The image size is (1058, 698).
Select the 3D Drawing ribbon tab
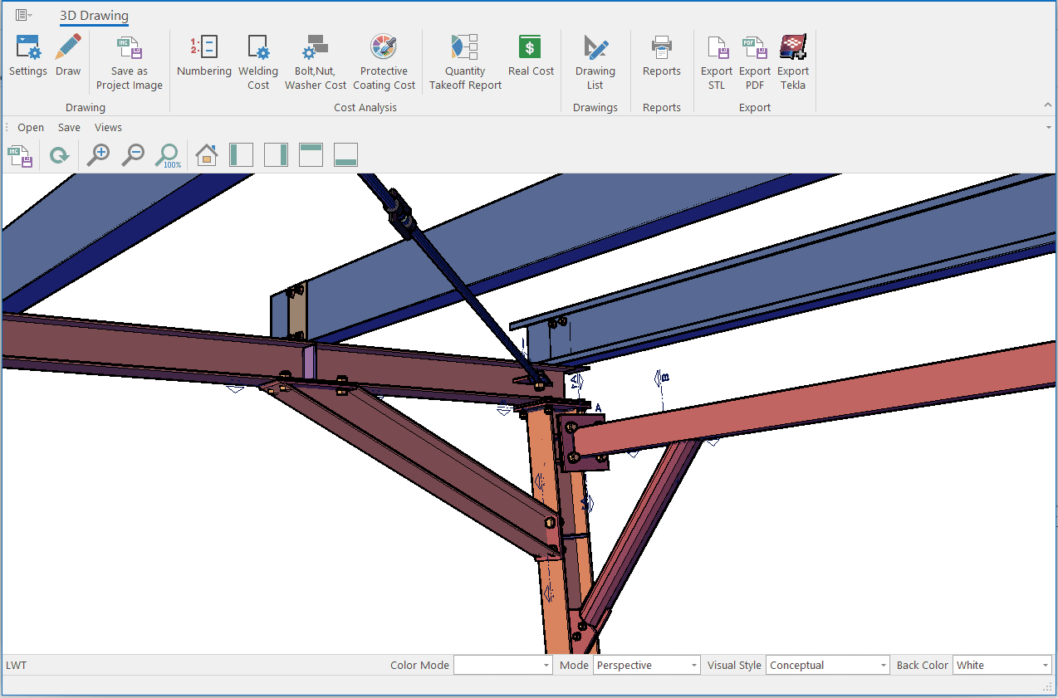[94, 16]
